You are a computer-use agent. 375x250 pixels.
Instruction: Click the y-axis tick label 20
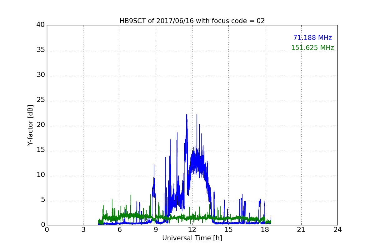(41, 125)
